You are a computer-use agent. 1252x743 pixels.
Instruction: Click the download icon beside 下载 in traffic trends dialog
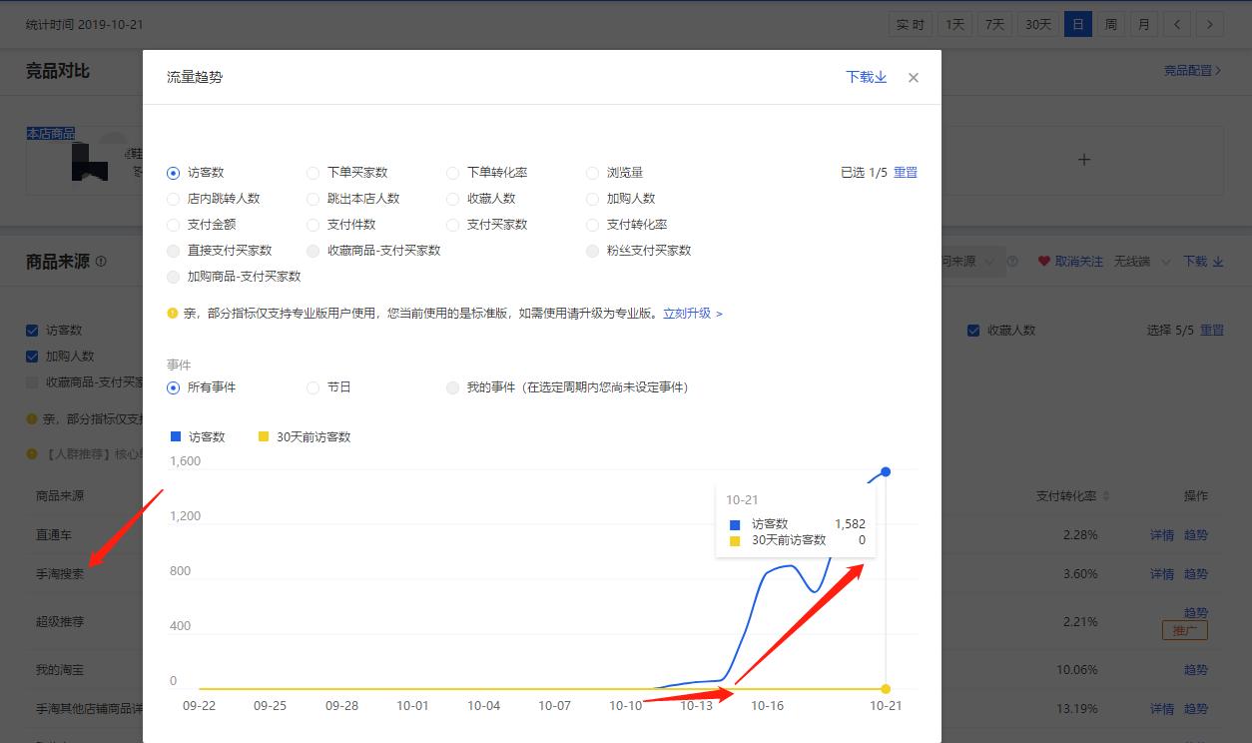[x=882, y=77]
